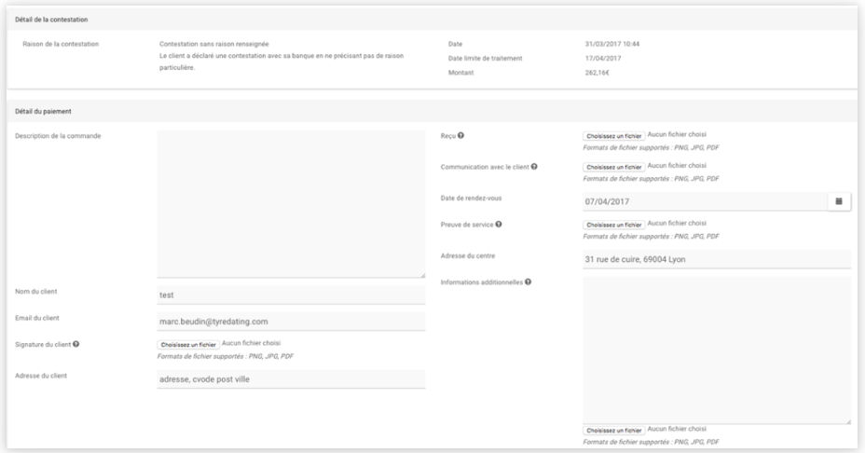Choose a file for Signature du client

(x=188, y=344)
